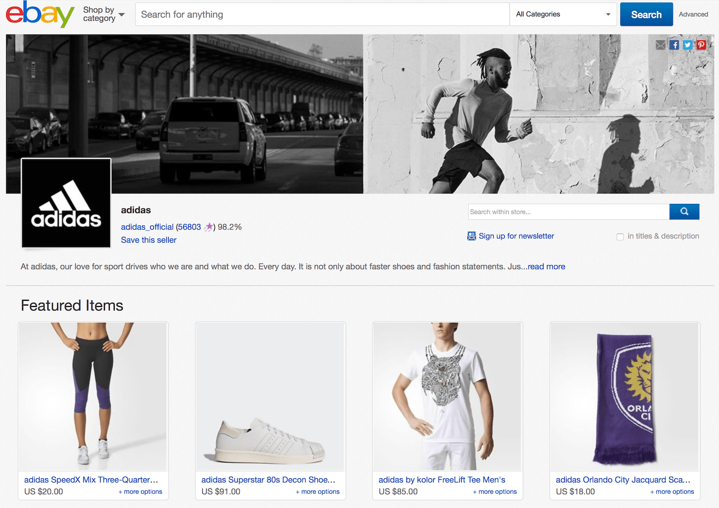
Task: Share store on Twitter icon
Action: pos(688,45)
